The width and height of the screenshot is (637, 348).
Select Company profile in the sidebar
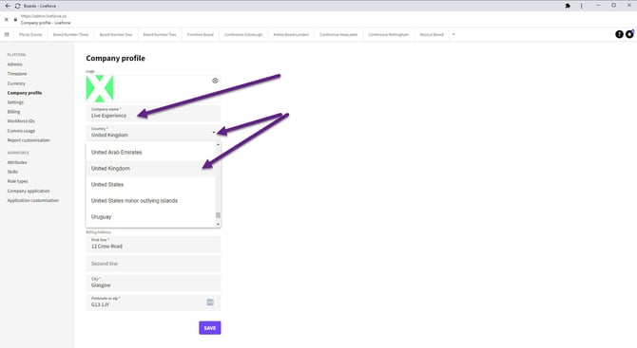[25, 93]
